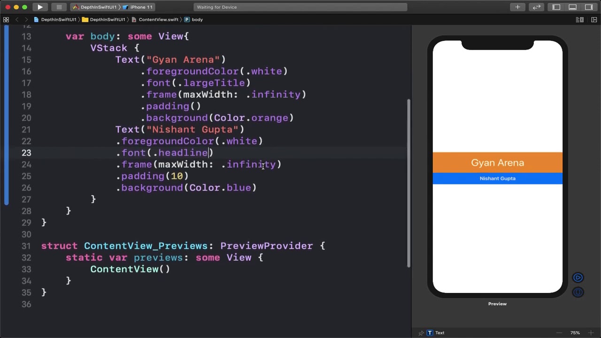
Task: Start Live Preview on the canvas
Action: point(578,277)
